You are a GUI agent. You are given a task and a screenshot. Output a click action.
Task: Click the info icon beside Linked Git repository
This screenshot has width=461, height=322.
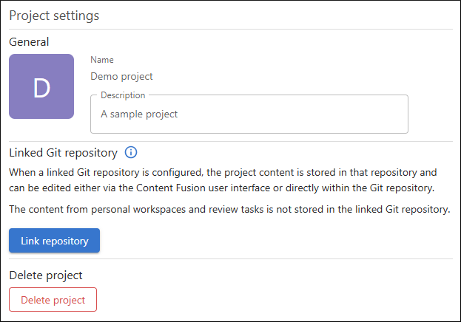[131, 153]
